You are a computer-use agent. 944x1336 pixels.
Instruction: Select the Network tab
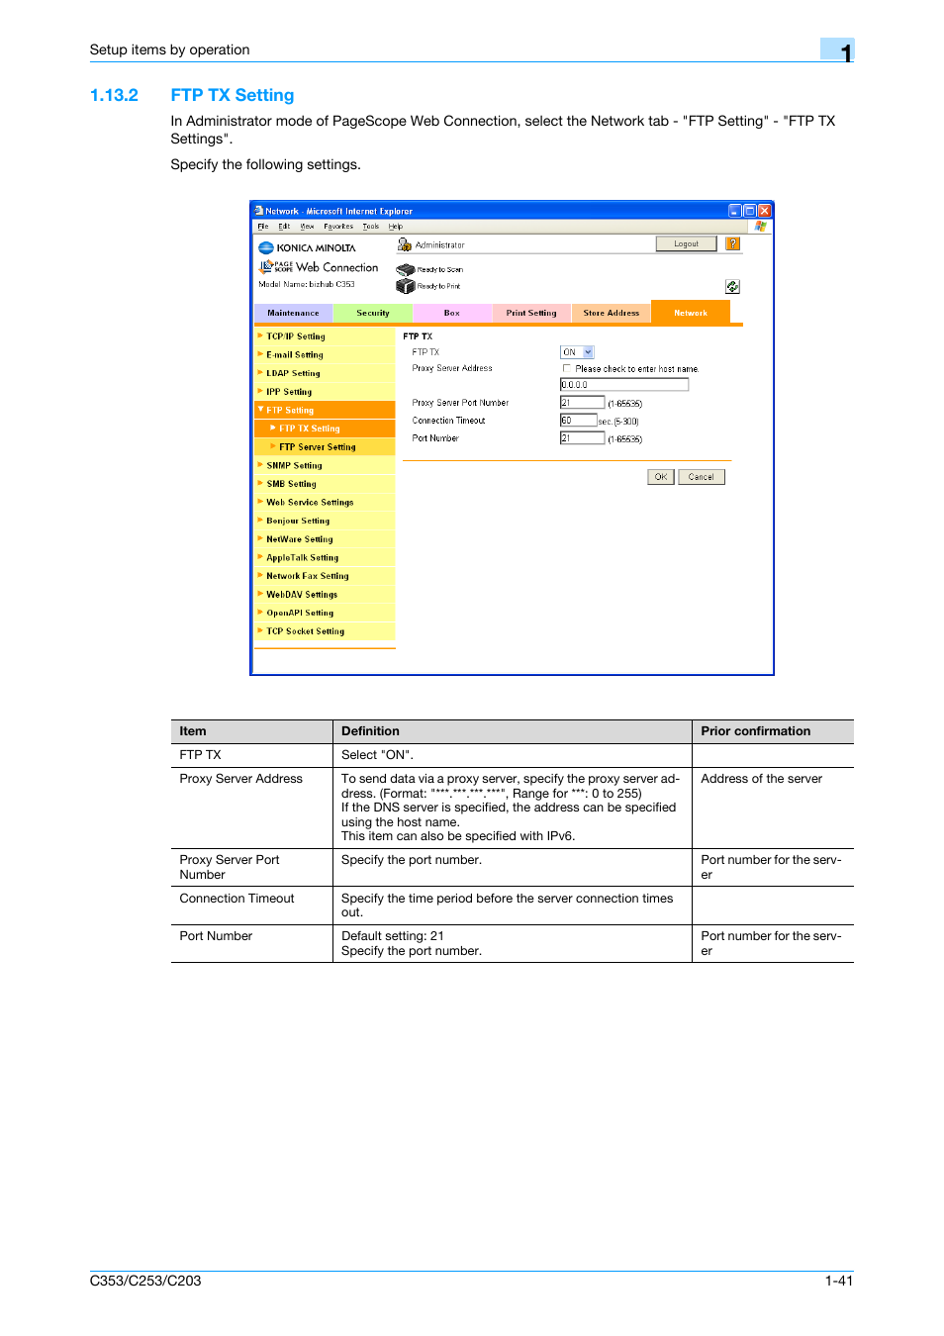[691, 313]
